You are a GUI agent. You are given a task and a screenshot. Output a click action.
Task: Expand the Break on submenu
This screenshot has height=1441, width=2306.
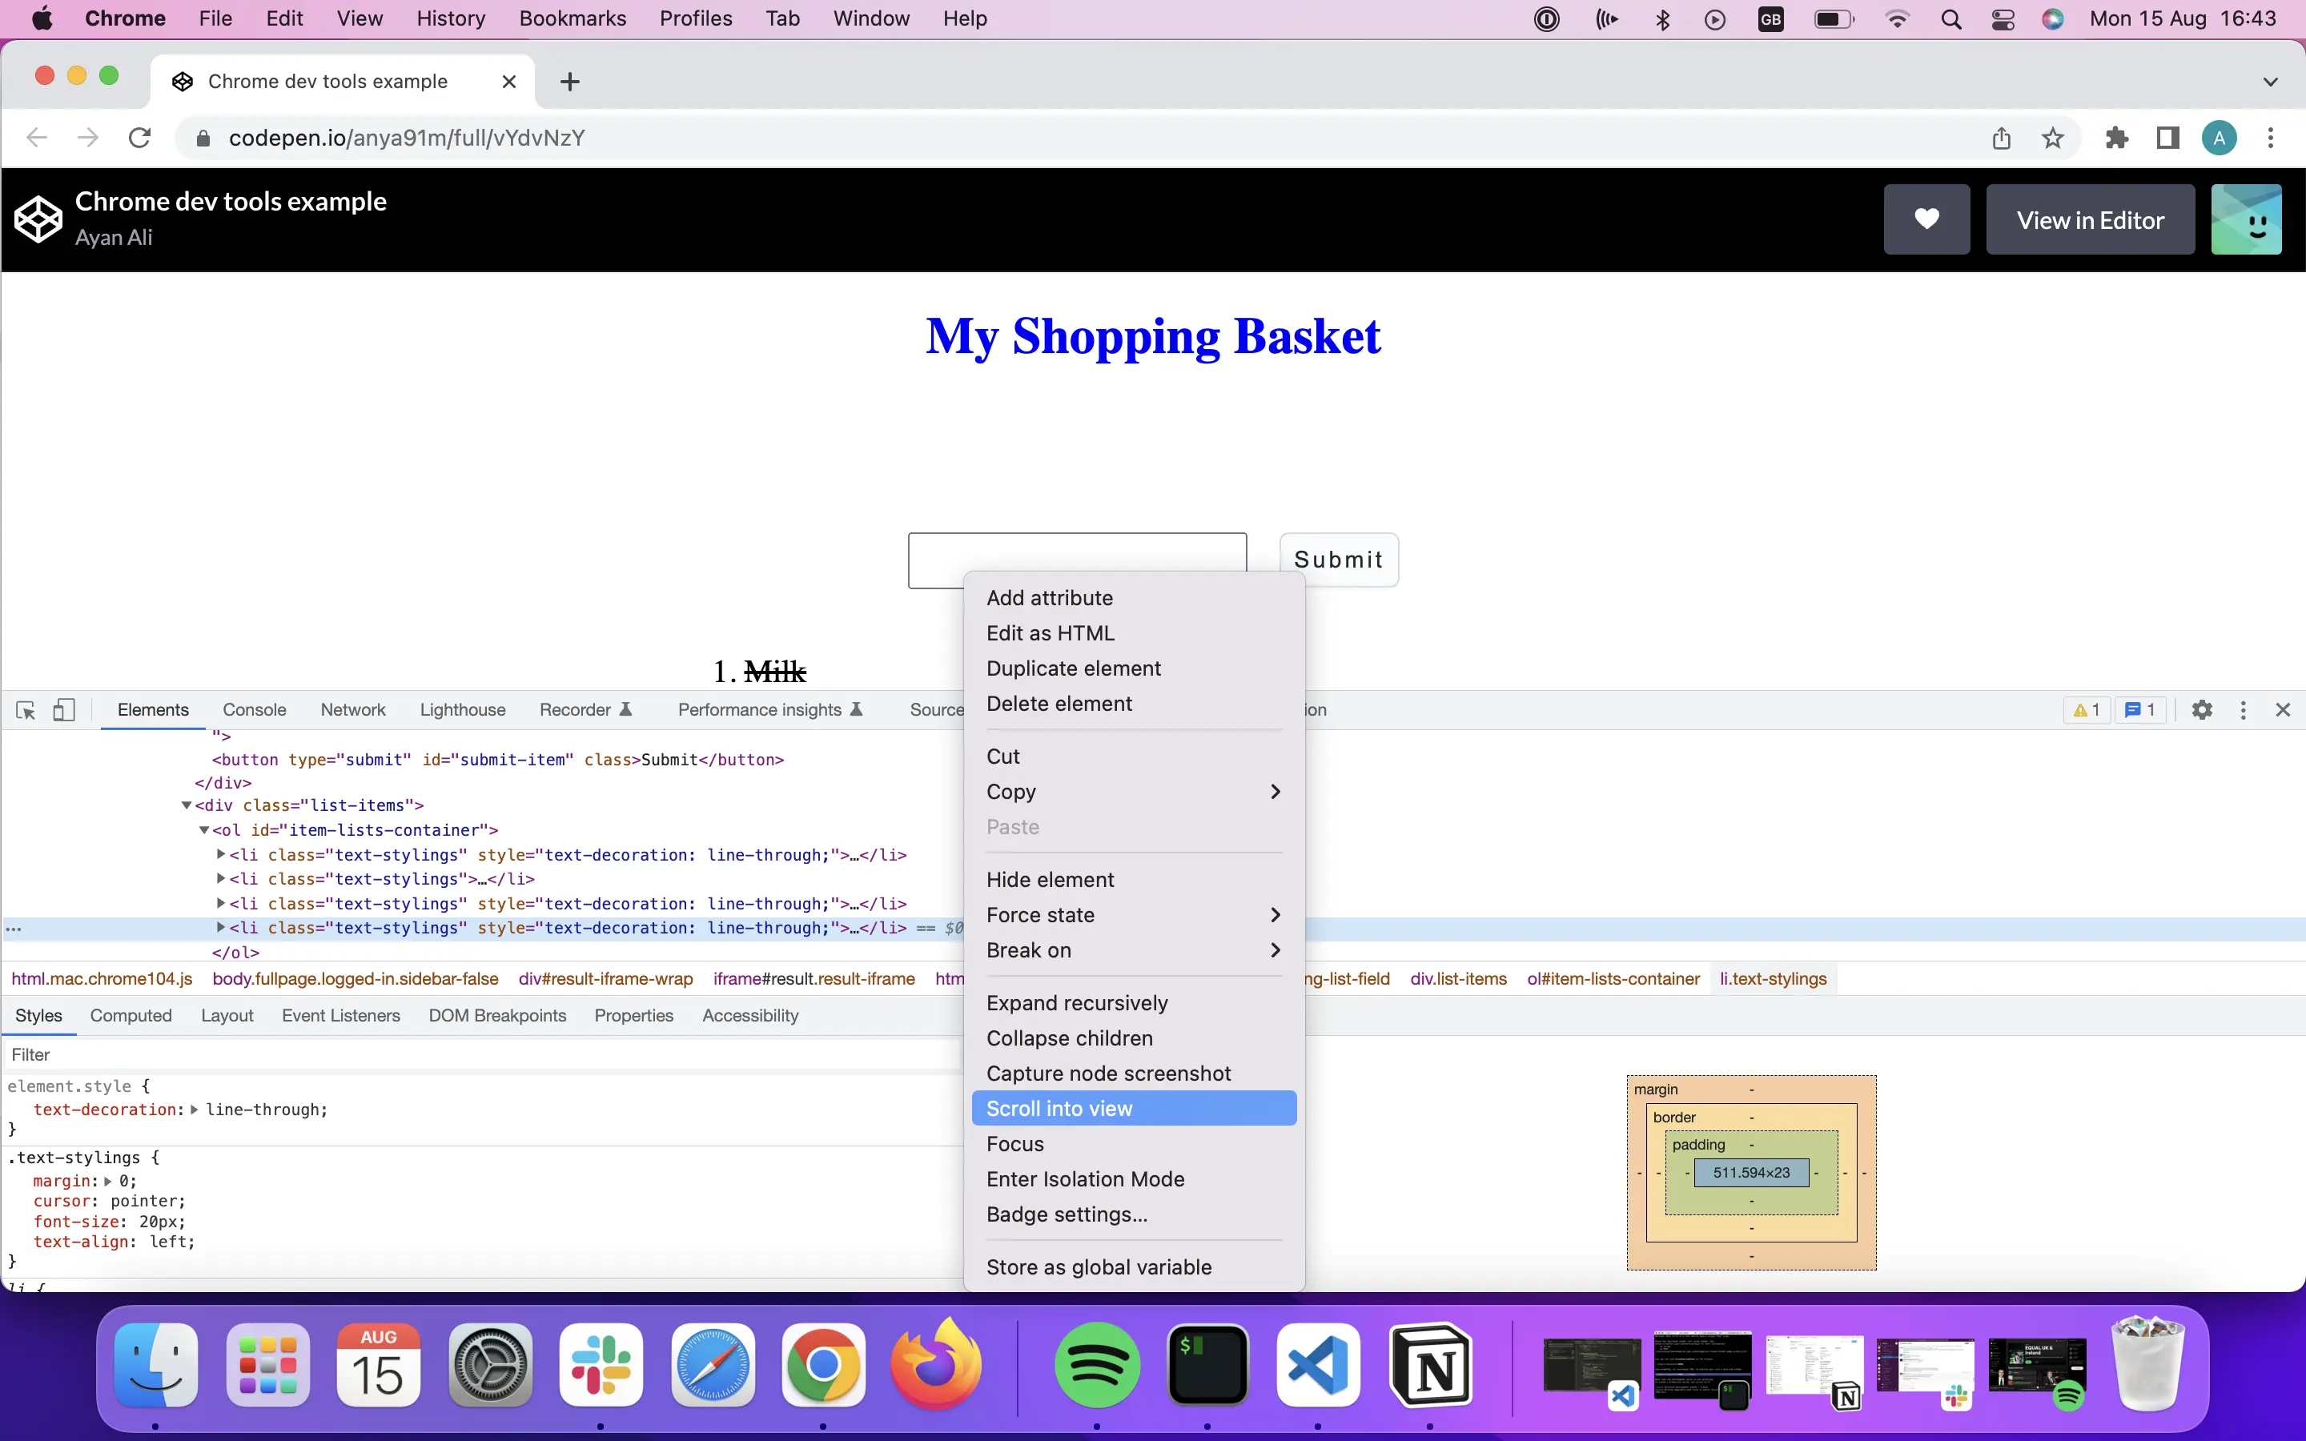1134,950
